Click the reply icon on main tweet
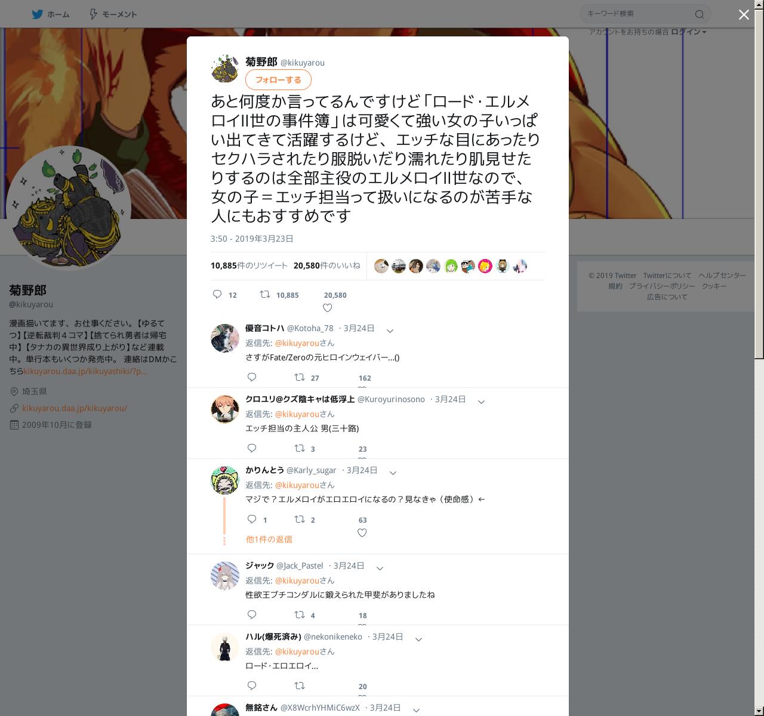The width and height of the screenshot is (764, 716). 217,294
